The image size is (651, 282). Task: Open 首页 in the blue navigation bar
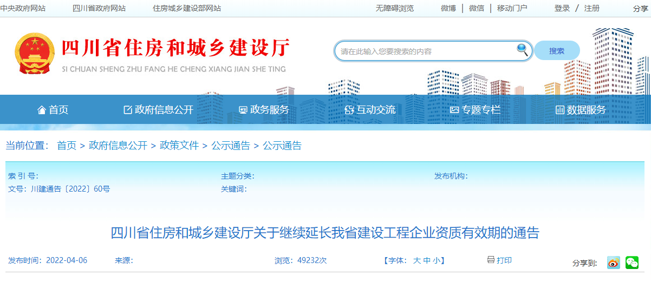click(53, 110)
